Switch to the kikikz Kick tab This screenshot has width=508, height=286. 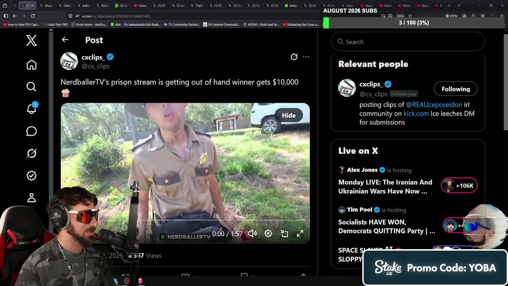click(x=291, y=6)
